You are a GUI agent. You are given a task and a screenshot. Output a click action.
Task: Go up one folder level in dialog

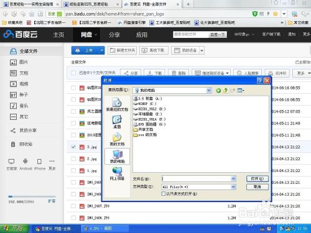[x=226, y=90]
